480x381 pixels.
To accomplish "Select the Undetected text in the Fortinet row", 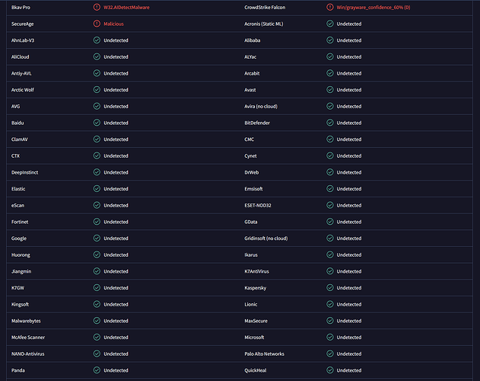I will (116, 222).
